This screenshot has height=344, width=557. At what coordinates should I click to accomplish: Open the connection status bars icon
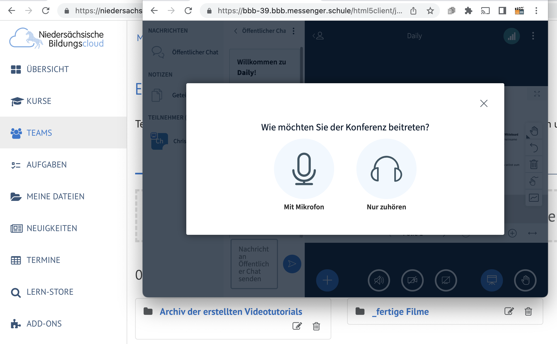tap(511, 36)
